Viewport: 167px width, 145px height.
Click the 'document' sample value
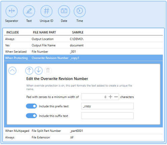point(77,46)
